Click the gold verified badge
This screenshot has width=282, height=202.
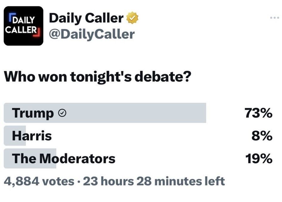(133, 19)
